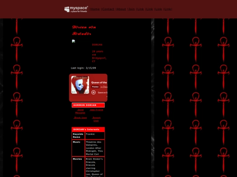The image size is (237, 177).
Task: Click the 'Queen of the' song title
Action: 99,83
